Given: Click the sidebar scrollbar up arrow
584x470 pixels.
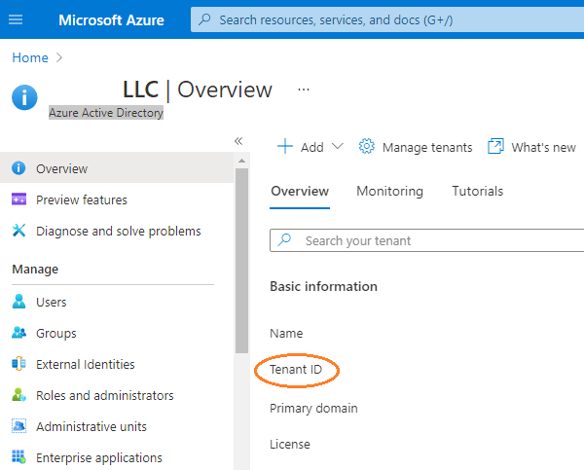Looking at the screenshot, I should coord(241,161).
